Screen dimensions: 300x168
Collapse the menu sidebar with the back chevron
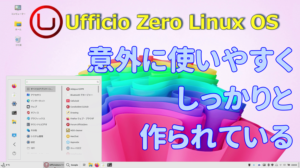coord(14,144)
